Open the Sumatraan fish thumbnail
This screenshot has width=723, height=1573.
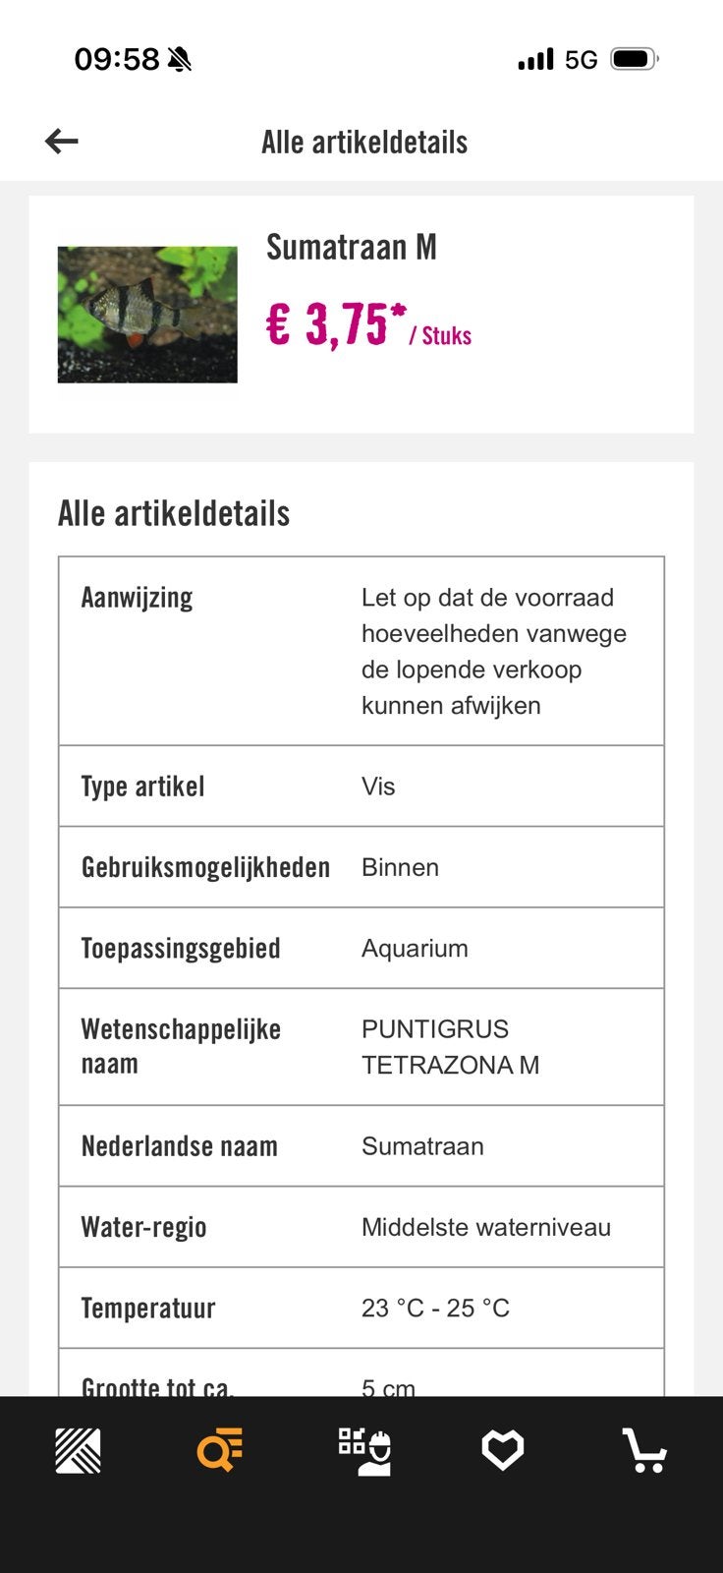tap(147, 315)
